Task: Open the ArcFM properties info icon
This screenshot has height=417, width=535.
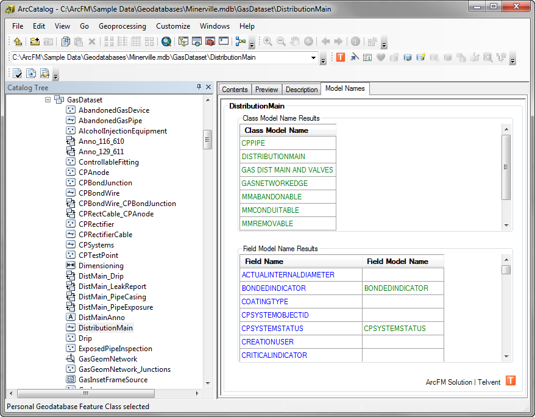Action: [367, 57]
